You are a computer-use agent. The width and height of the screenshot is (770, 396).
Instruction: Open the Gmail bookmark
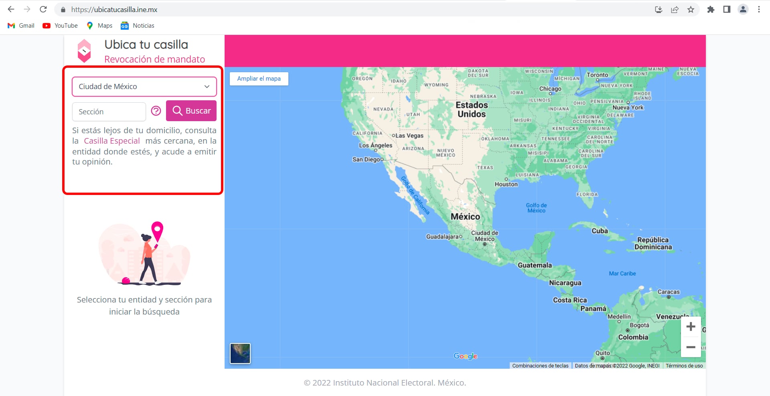tap(21, 26)
